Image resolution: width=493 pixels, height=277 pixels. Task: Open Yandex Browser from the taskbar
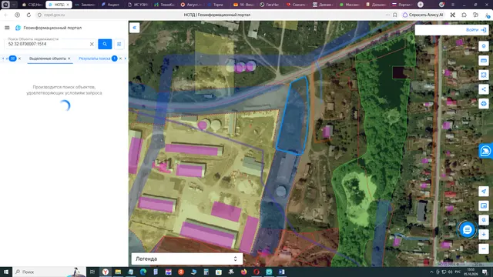(106, 272)
